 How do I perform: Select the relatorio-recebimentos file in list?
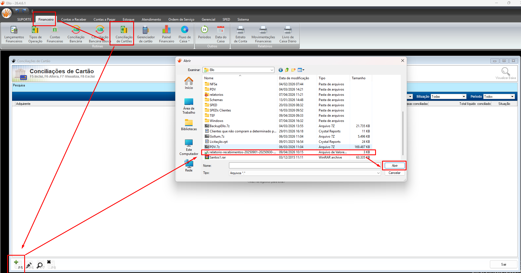pyautogui.click(x=242, y=152)
